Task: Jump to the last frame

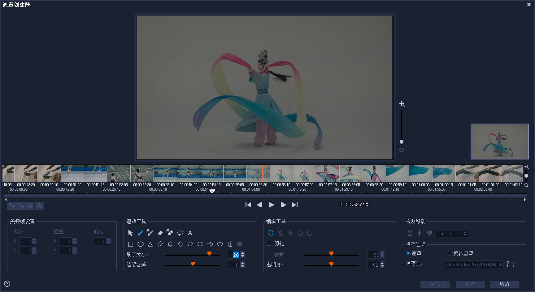Action: coord(295,205)
